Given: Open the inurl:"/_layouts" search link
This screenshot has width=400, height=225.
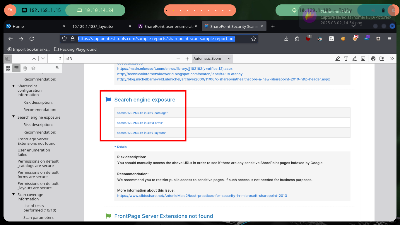Looking at the screenshot, I should click(141, 133).
